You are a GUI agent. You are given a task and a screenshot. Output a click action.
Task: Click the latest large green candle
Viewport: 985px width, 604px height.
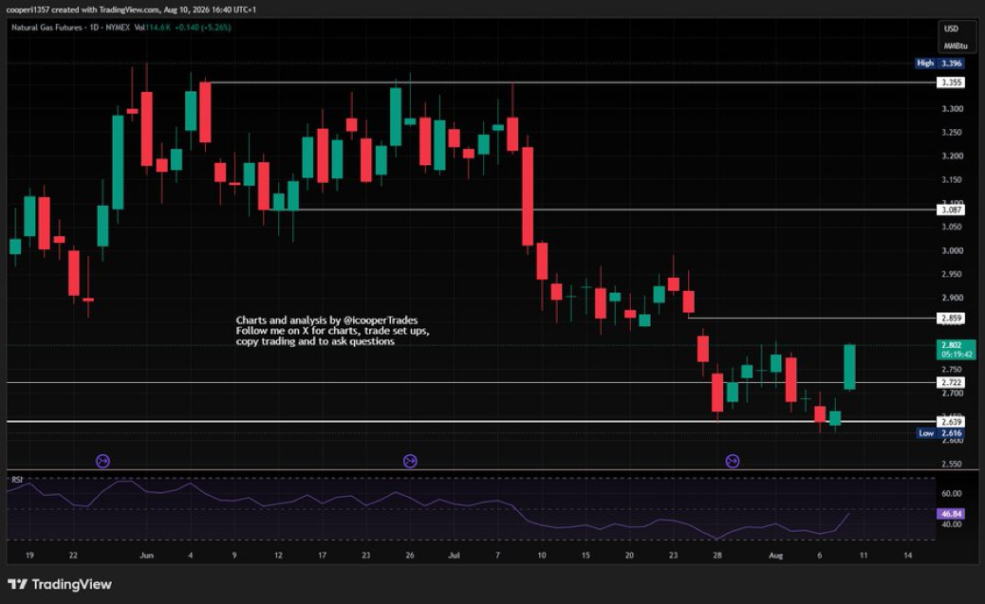(x=849, y=367)
